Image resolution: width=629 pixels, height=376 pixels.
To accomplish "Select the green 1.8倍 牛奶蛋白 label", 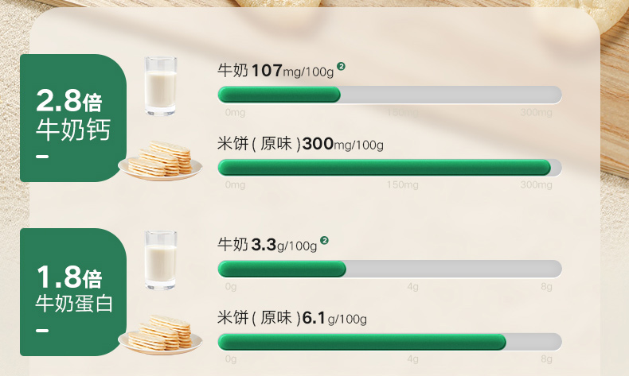I will tap(73, 291).
